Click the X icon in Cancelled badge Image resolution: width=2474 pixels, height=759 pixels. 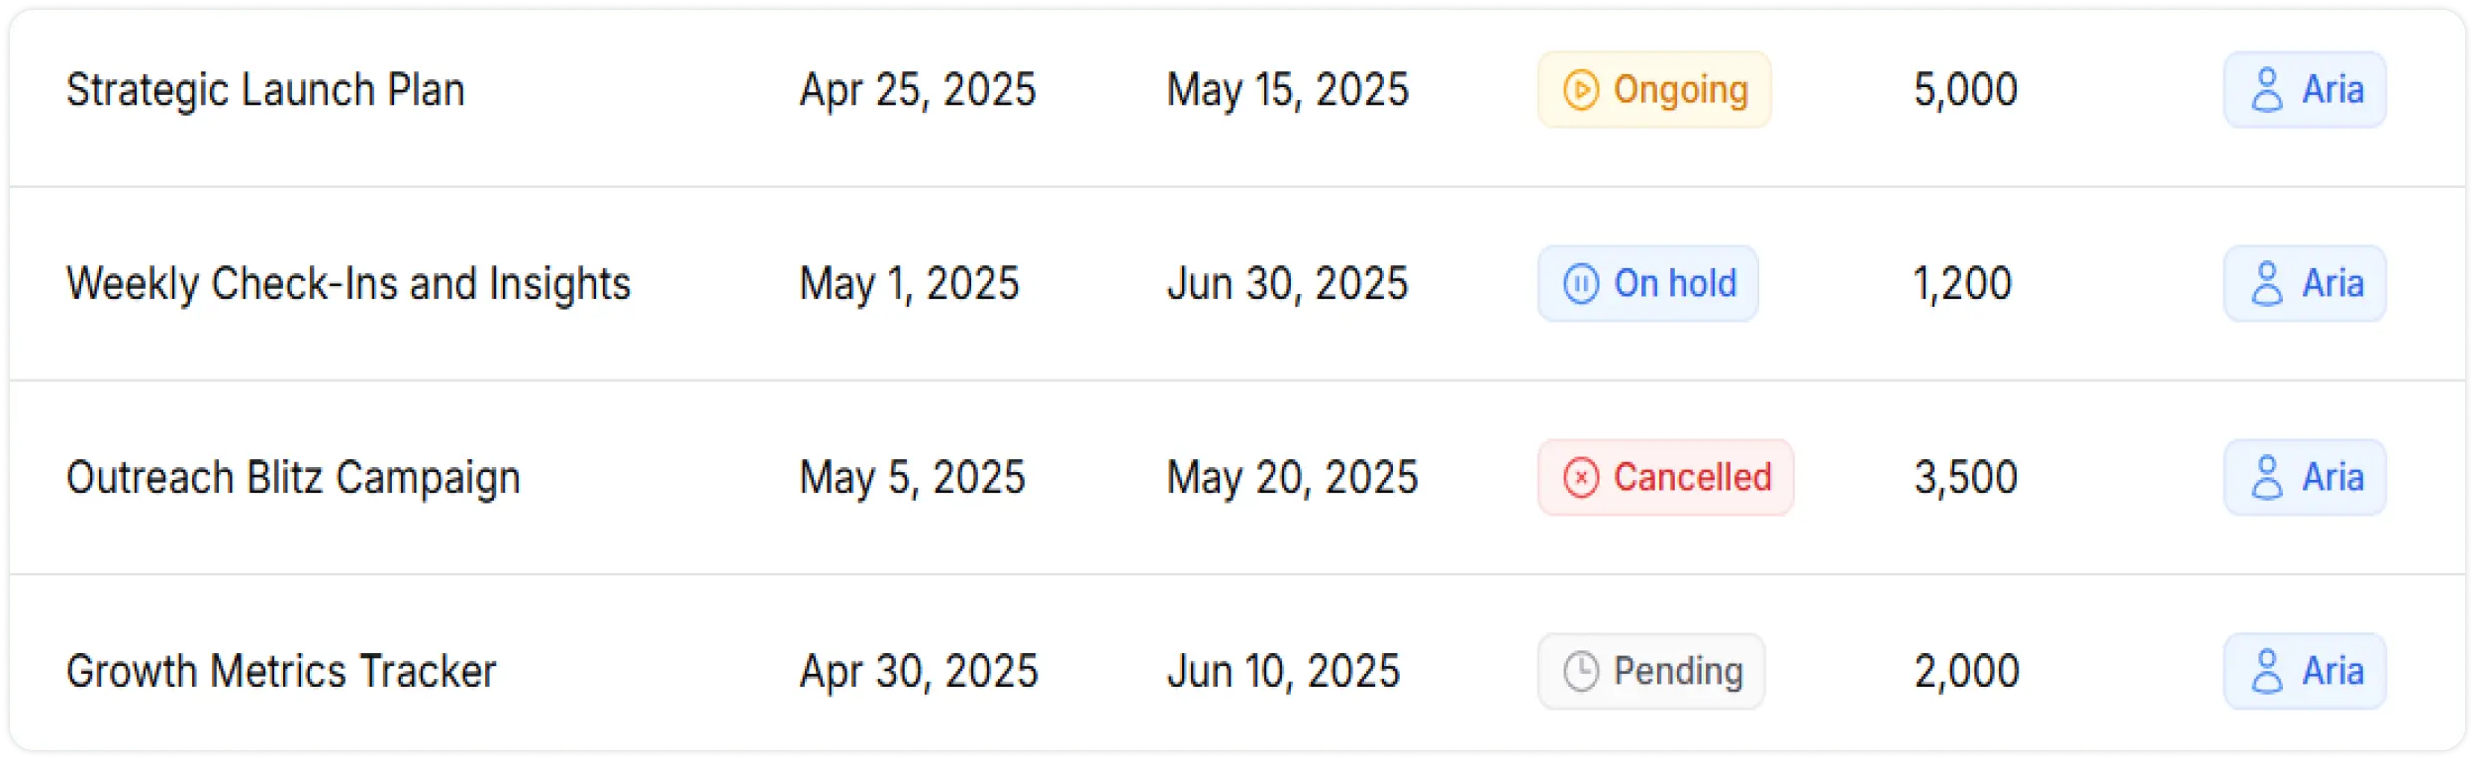click(x=1580, y=478)
